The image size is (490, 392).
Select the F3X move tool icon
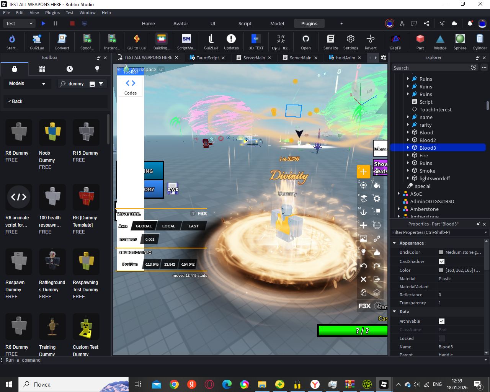click(363, 171)
